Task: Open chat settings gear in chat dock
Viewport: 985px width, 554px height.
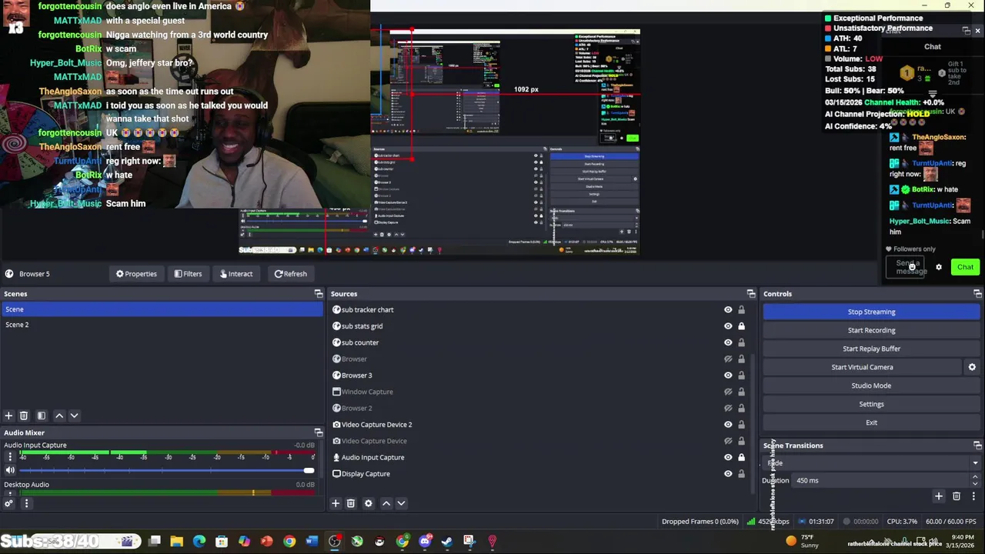Action: (939, 267)
